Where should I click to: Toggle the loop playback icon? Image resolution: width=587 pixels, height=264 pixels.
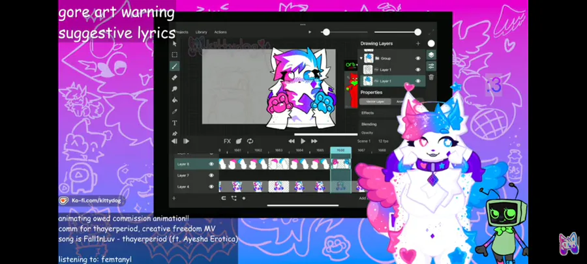250,141
